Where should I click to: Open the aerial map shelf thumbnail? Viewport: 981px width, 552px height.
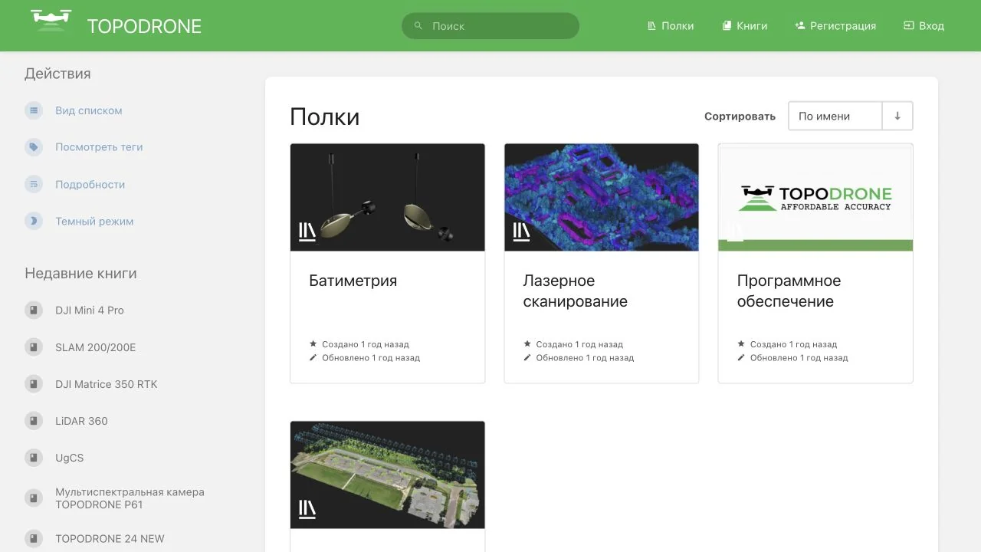click(x=388, y=475)
